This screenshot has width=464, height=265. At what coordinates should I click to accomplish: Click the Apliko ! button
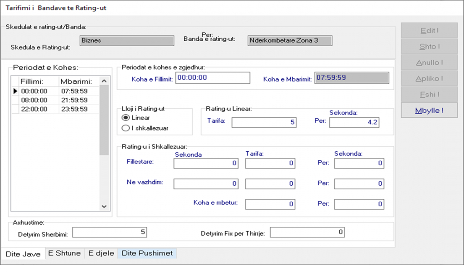click(x=429, y=78)
